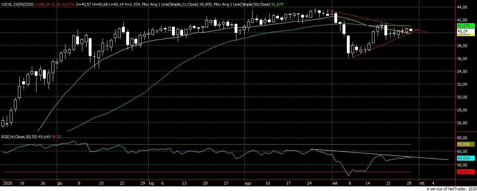Click the 30,00 price axis label

(x=462, y=97)
